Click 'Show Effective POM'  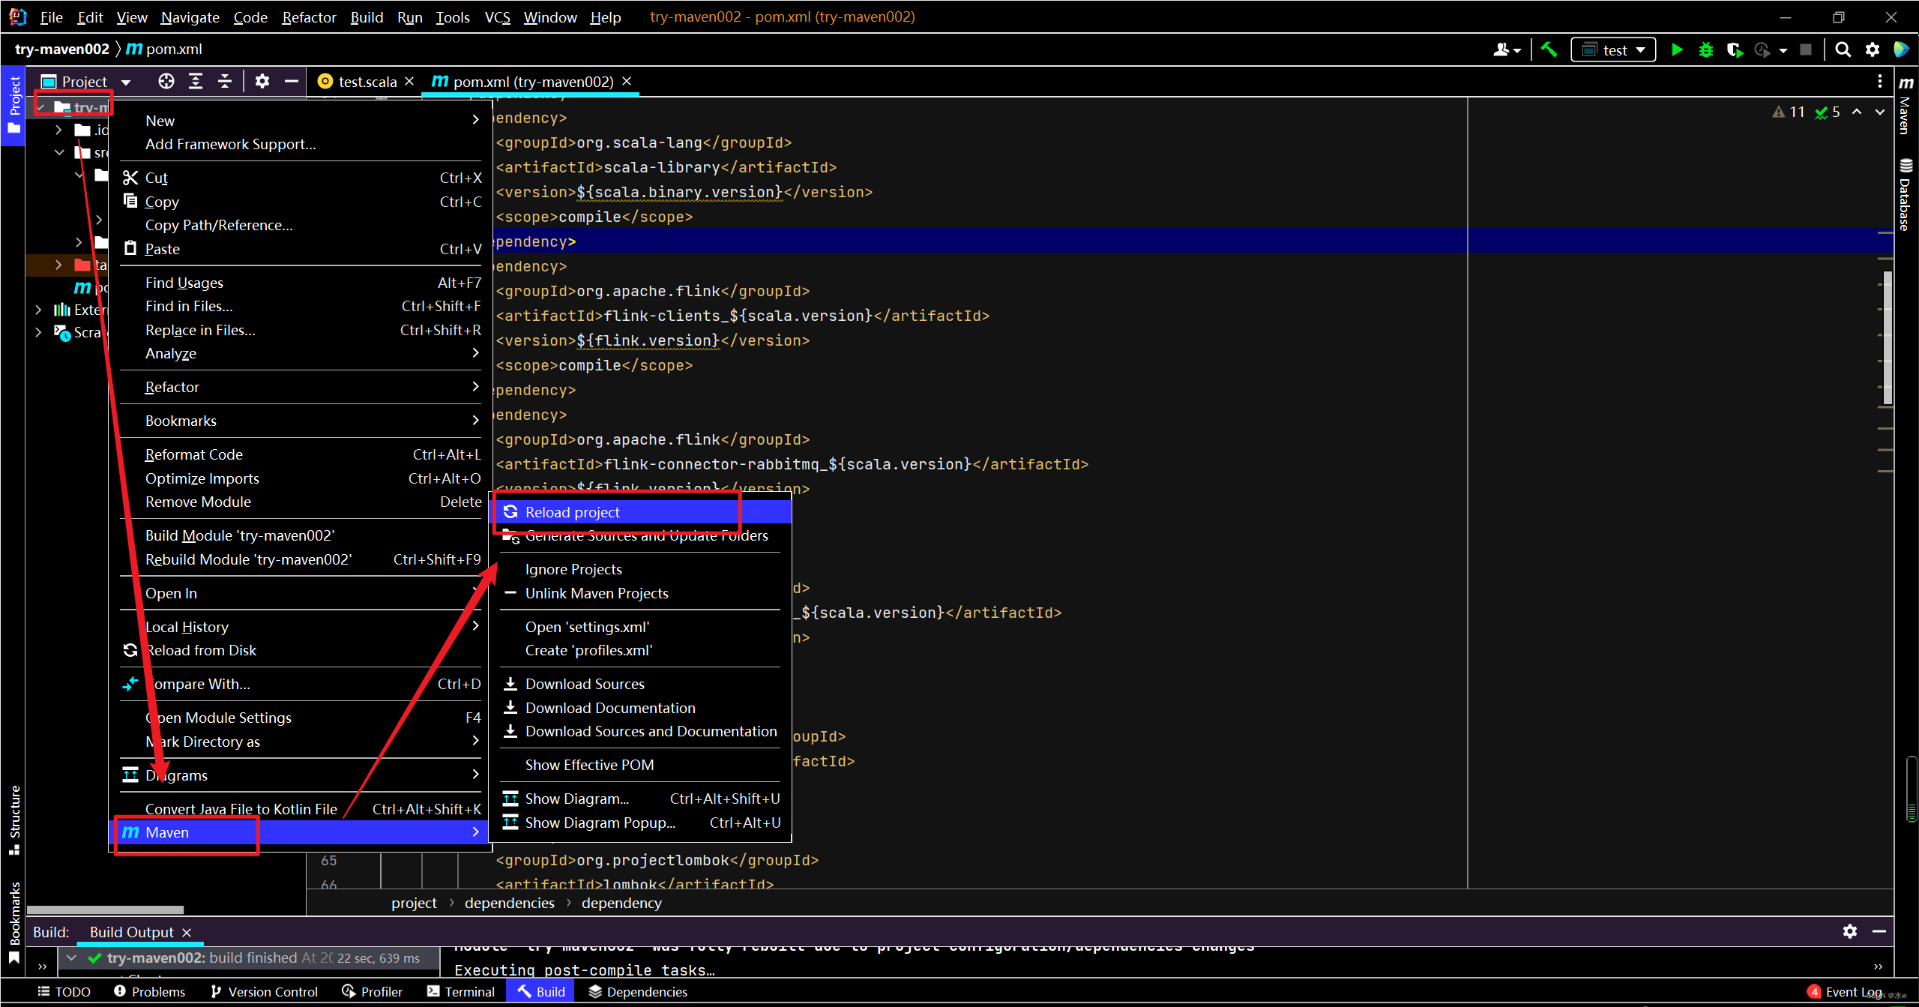click(589, 764)
